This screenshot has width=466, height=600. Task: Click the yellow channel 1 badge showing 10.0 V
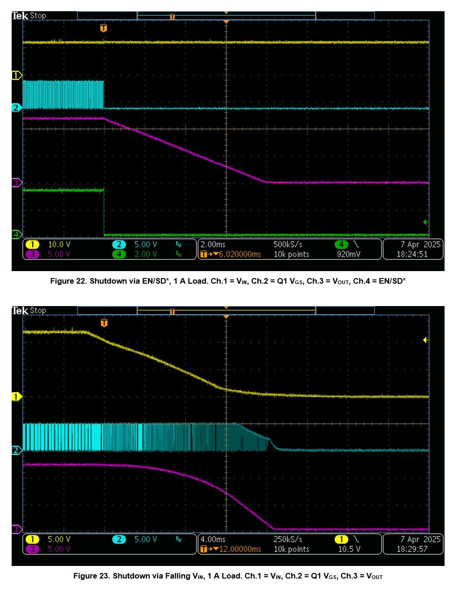tap(32, 244)
